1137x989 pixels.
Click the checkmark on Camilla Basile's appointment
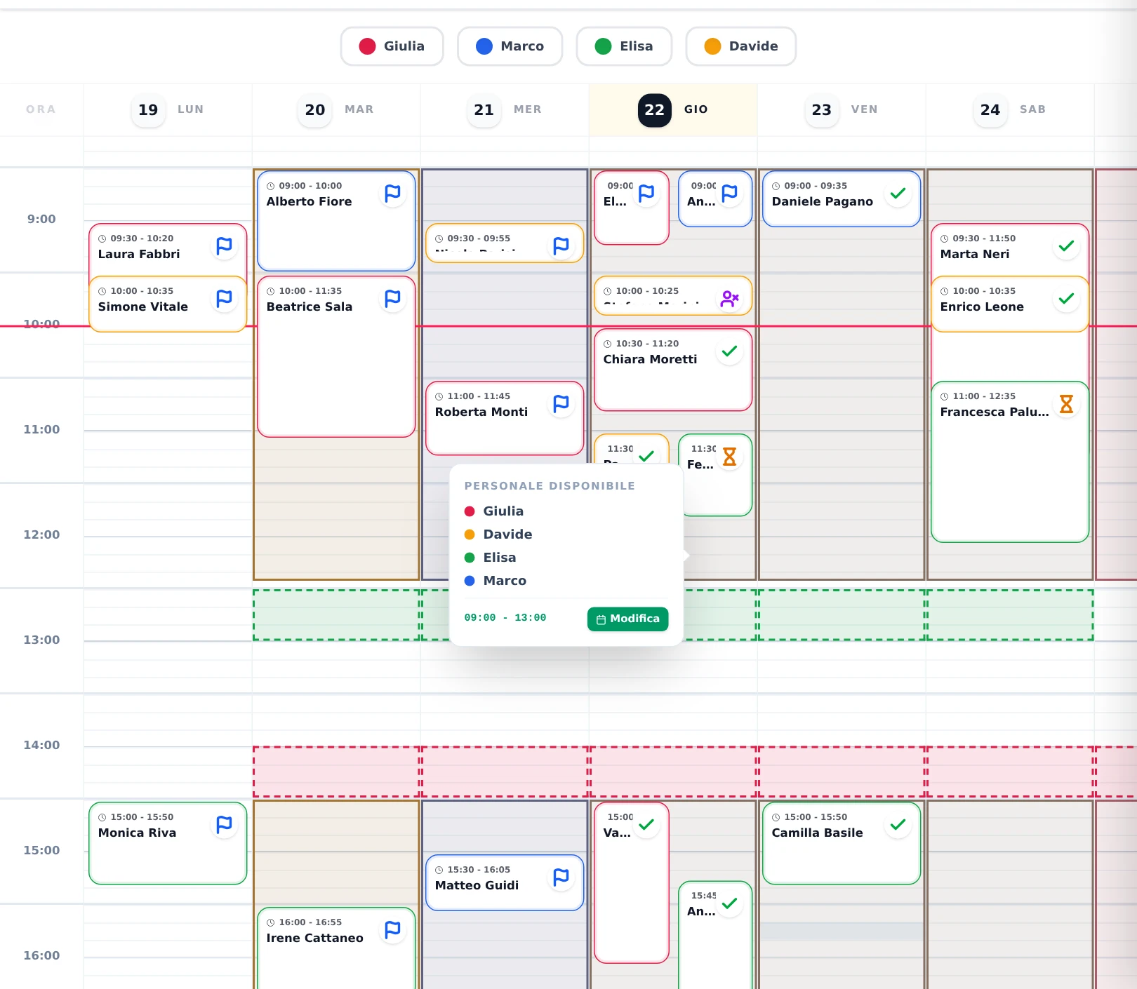point(898,825)
